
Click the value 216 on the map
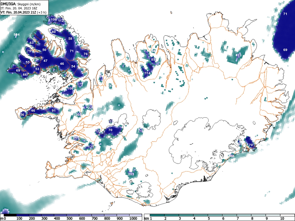tap(141, 131)
